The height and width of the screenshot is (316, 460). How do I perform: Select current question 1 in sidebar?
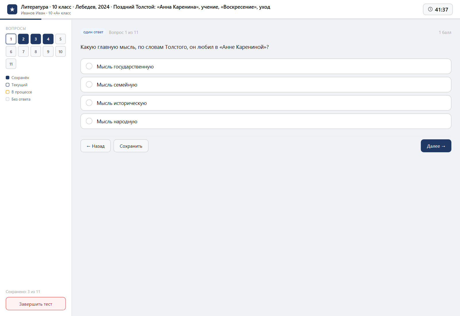pyautogui.click(x=11, y=39)
